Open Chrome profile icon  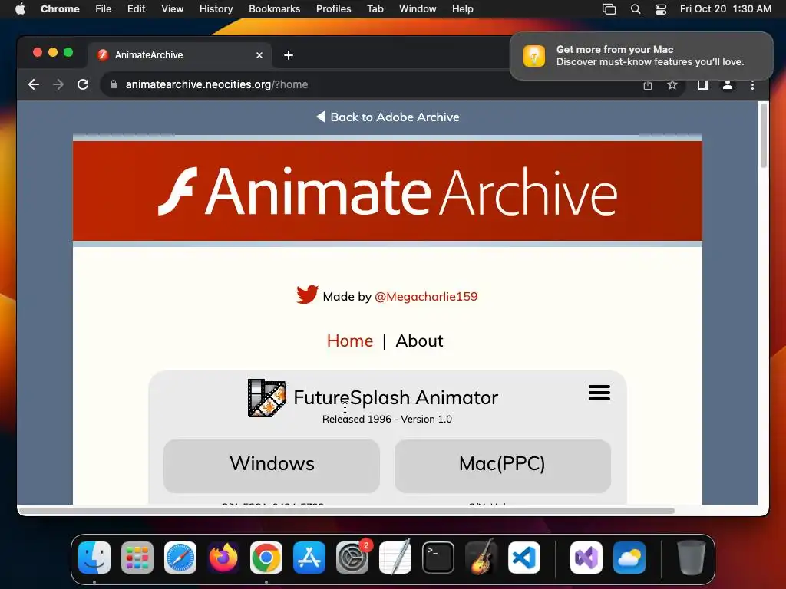[728, 85]
